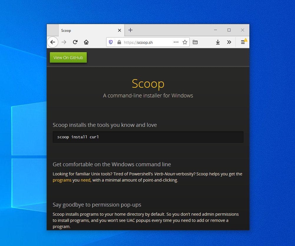View site security padlock info
295x246 pixels.
point(119,42)
